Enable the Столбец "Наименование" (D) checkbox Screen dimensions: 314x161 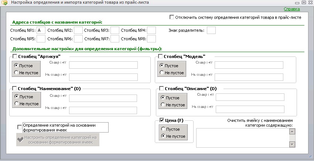(x=15, y=88)
